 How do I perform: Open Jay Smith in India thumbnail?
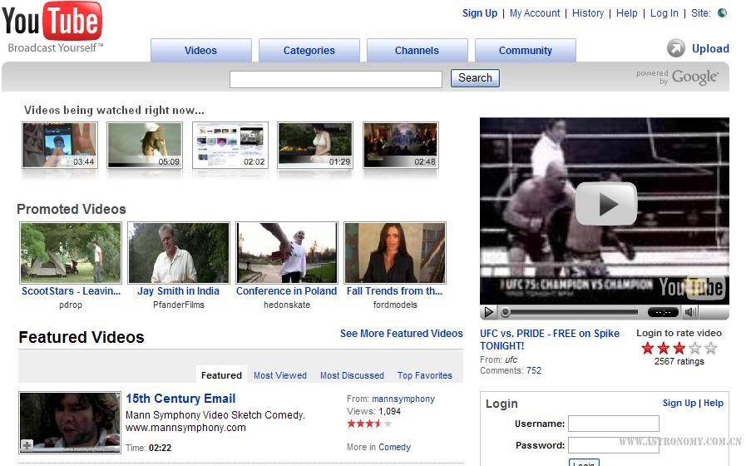tap(179, 253)
